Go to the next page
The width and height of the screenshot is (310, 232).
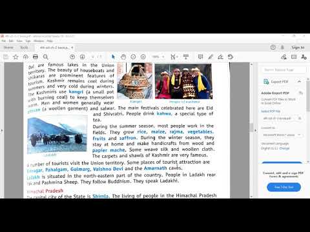point(82,57)
